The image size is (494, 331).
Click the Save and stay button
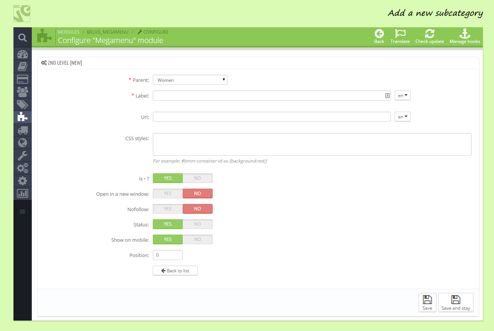coord(456,302)
